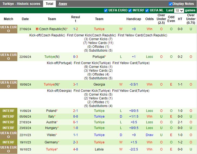Uncheck the INTERF filter checkbox
This screenshot has height=154, width=197.
130,10
